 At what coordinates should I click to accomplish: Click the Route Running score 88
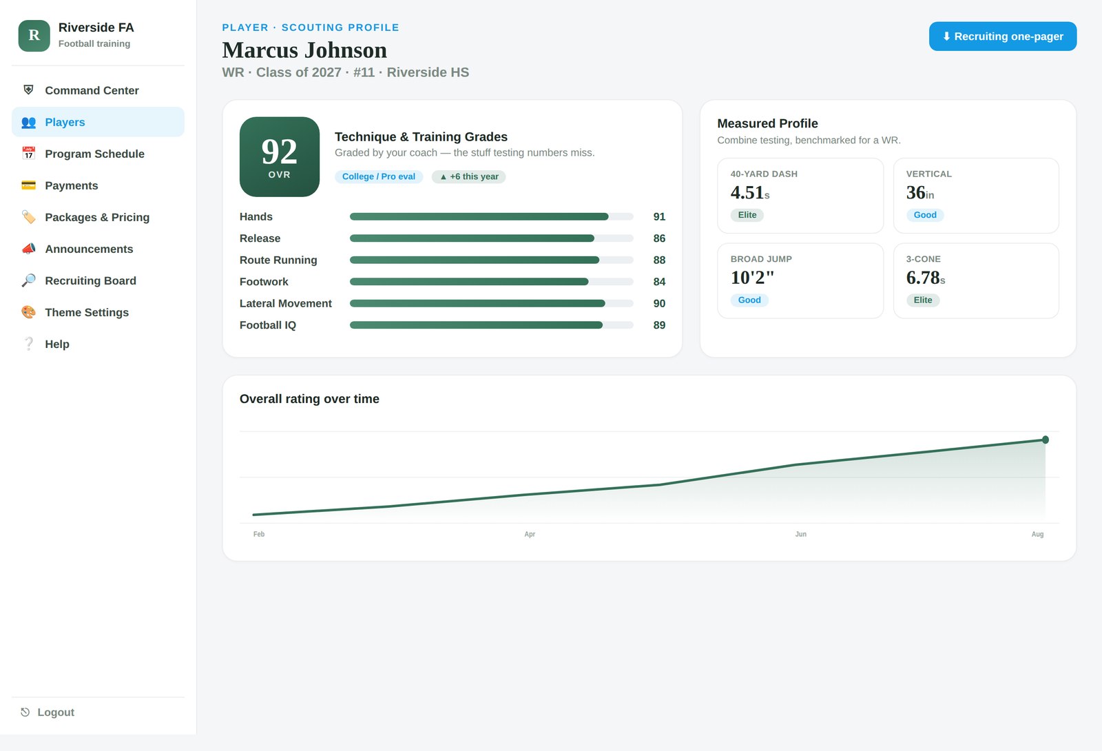[659, 260]
